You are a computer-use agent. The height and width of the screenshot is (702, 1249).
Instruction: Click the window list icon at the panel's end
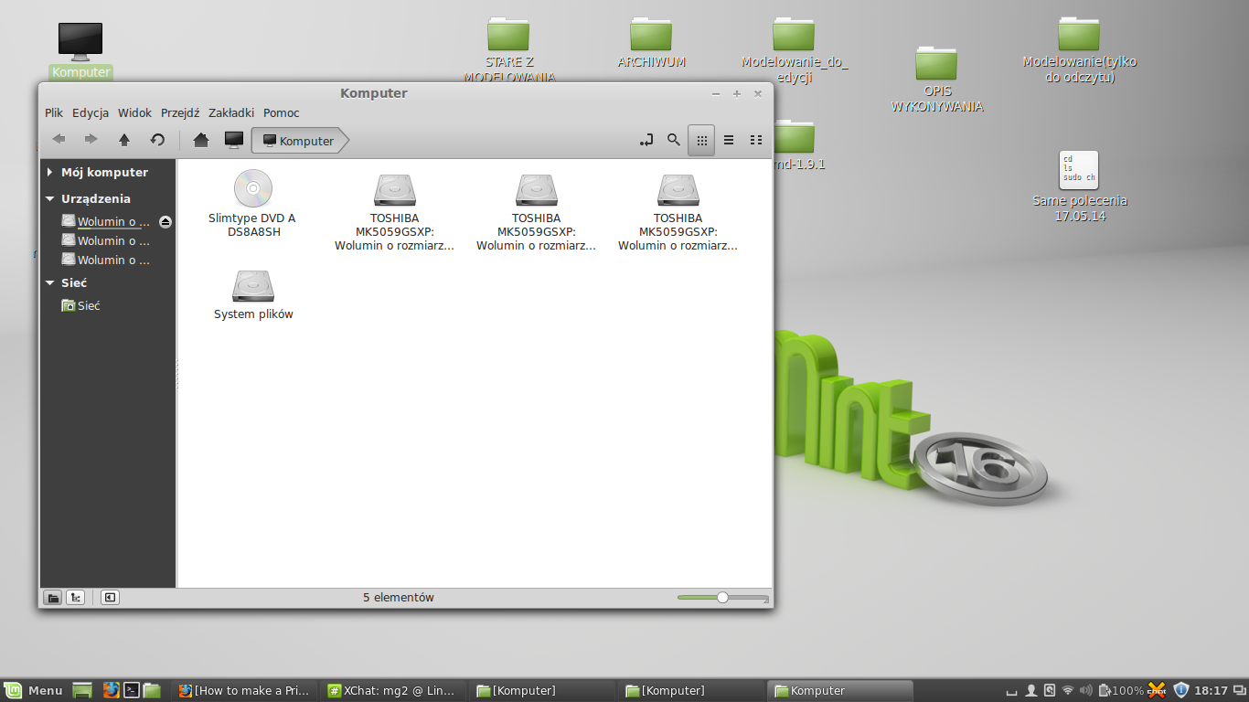pos(1238,690)
